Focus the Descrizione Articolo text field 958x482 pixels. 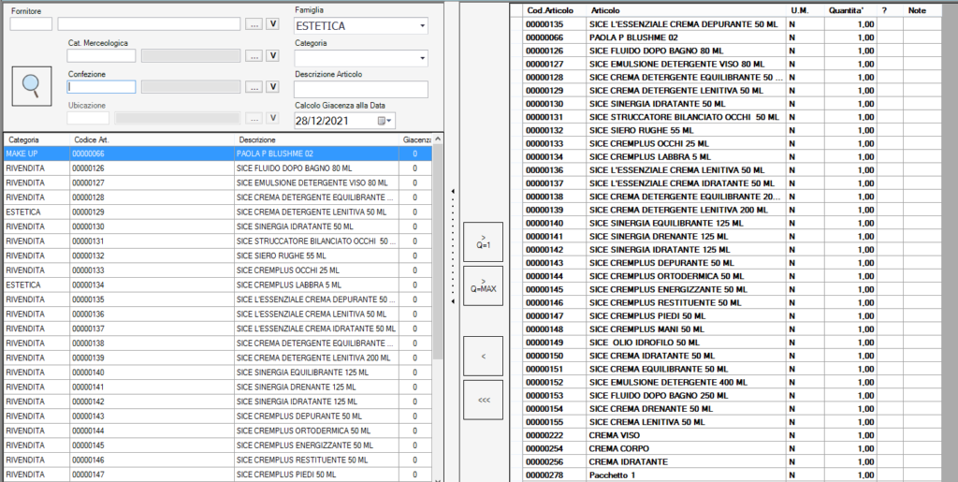coord(360,89)
